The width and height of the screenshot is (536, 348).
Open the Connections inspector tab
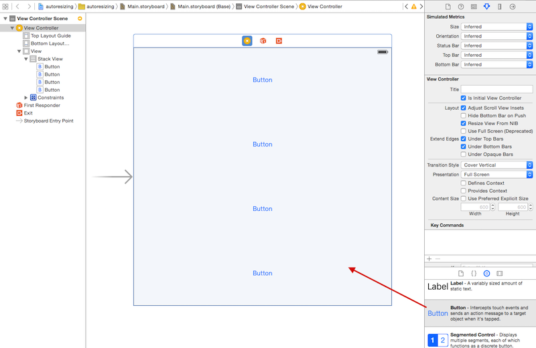[513, 7]
